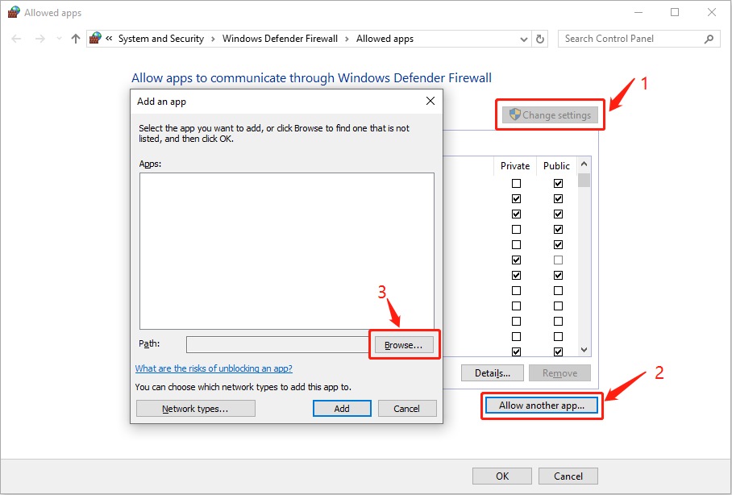
Task: Click the search magnifier icon
Action: (x=709, y=39)
